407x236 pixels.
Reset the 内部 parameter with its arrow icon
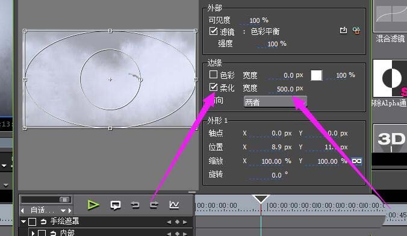coord(53,233)
